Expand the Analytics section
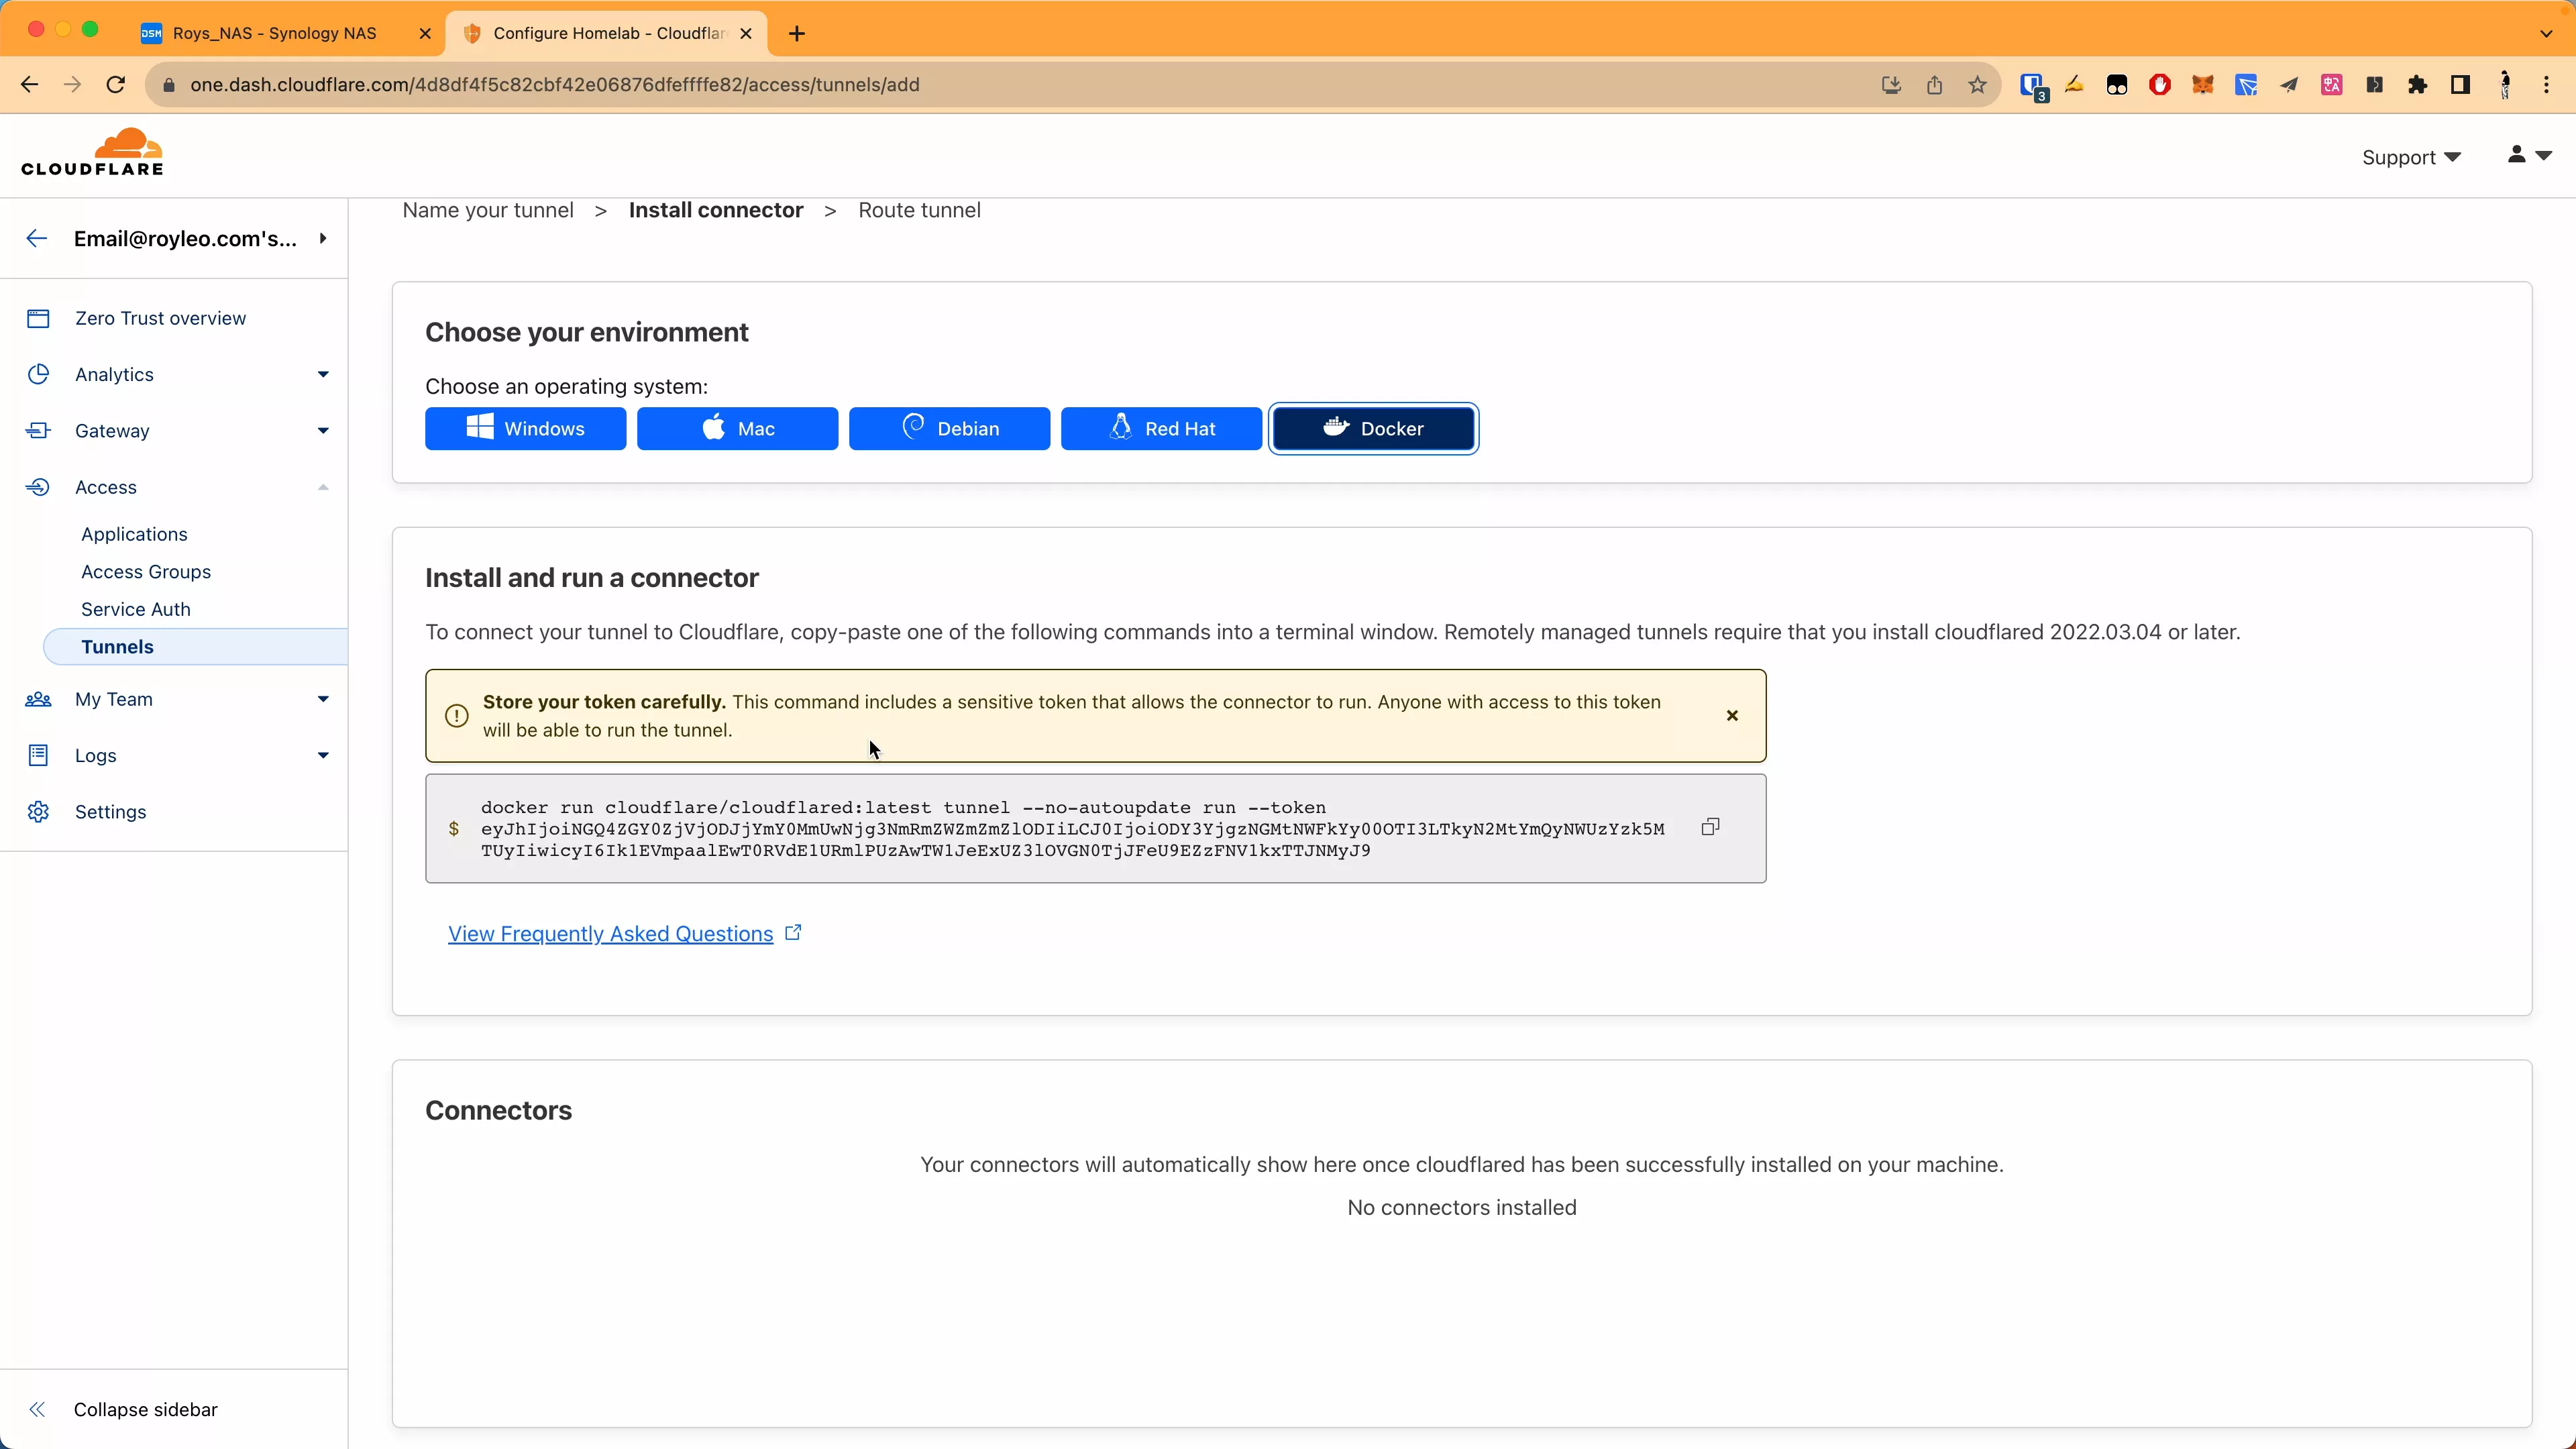This screenshot has width=2576, height=1449. pyautogui.click(x=322, y=374)
